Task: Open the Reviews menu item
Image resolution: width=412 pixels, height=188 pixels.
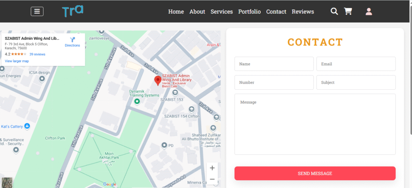Action: click(303, 12)
